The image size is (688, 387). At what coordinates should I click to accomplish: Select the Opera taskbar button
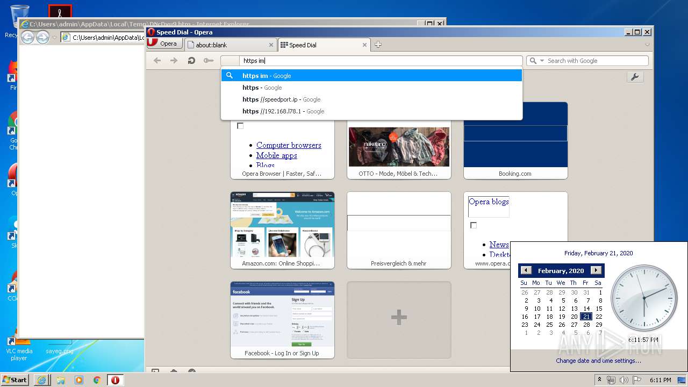point(115,380)
